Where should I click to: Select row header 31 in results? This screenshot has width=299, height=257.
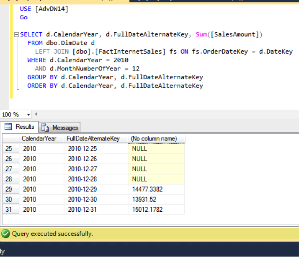point(11,210)
